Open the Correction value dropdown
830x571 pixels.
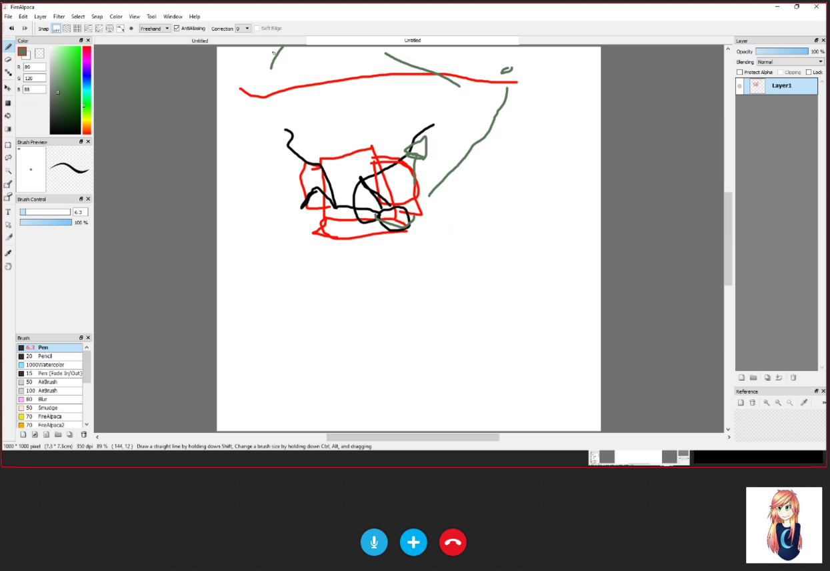243,29
